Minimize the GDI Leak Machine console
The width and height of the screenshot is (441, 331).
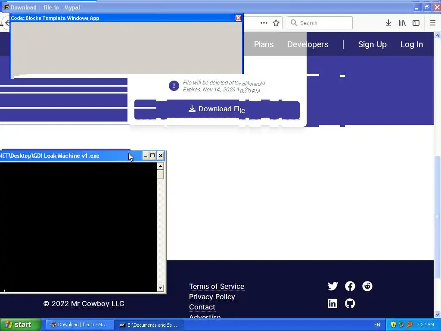[146, 156]
